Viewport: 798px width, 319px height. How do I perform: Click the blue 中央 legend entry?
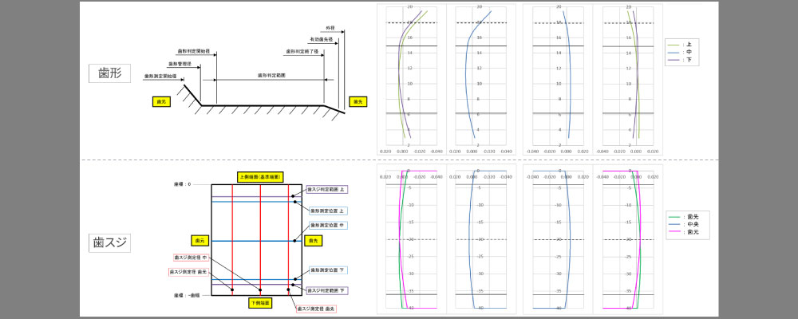683,224
